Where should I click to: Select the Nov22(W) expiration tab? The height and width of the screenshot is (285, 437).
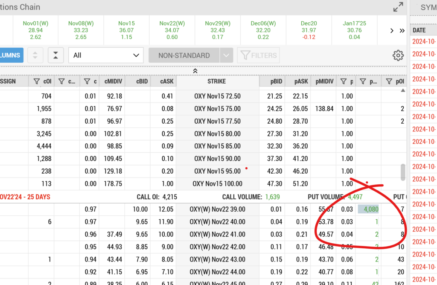click(x=172, y=30)
